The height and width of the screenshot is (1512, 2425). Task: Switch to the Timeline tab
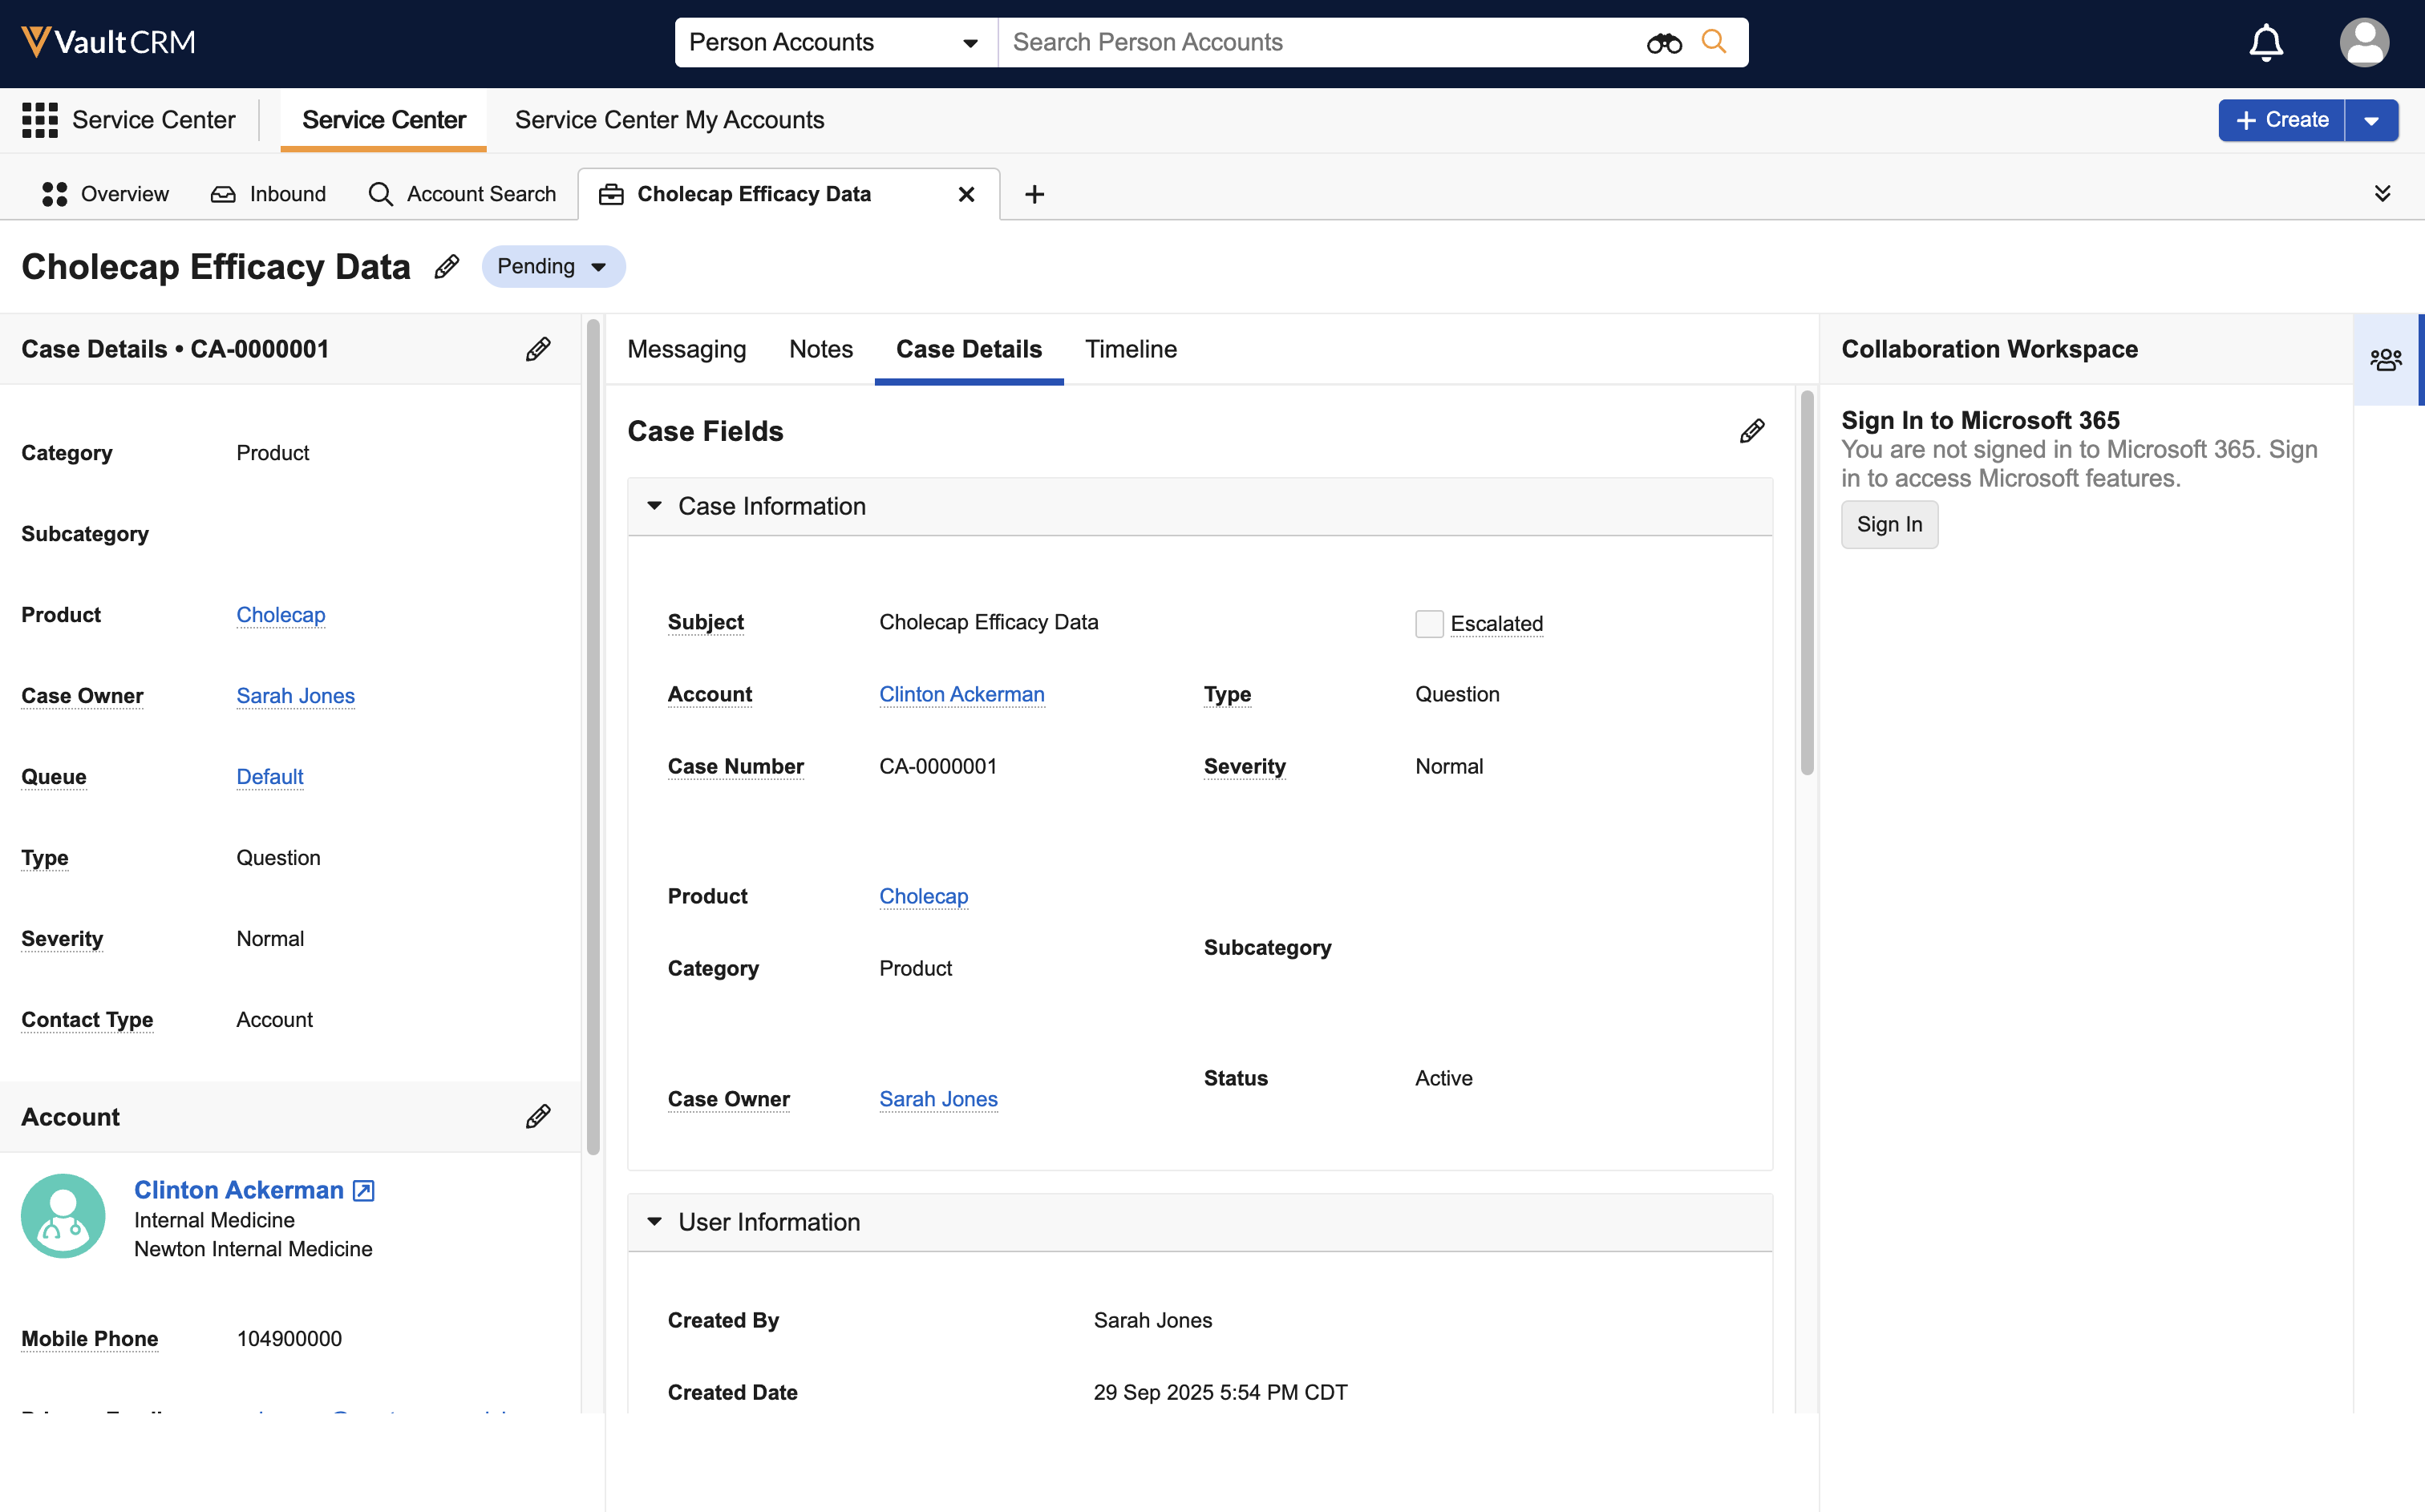tap(1130, 349)
